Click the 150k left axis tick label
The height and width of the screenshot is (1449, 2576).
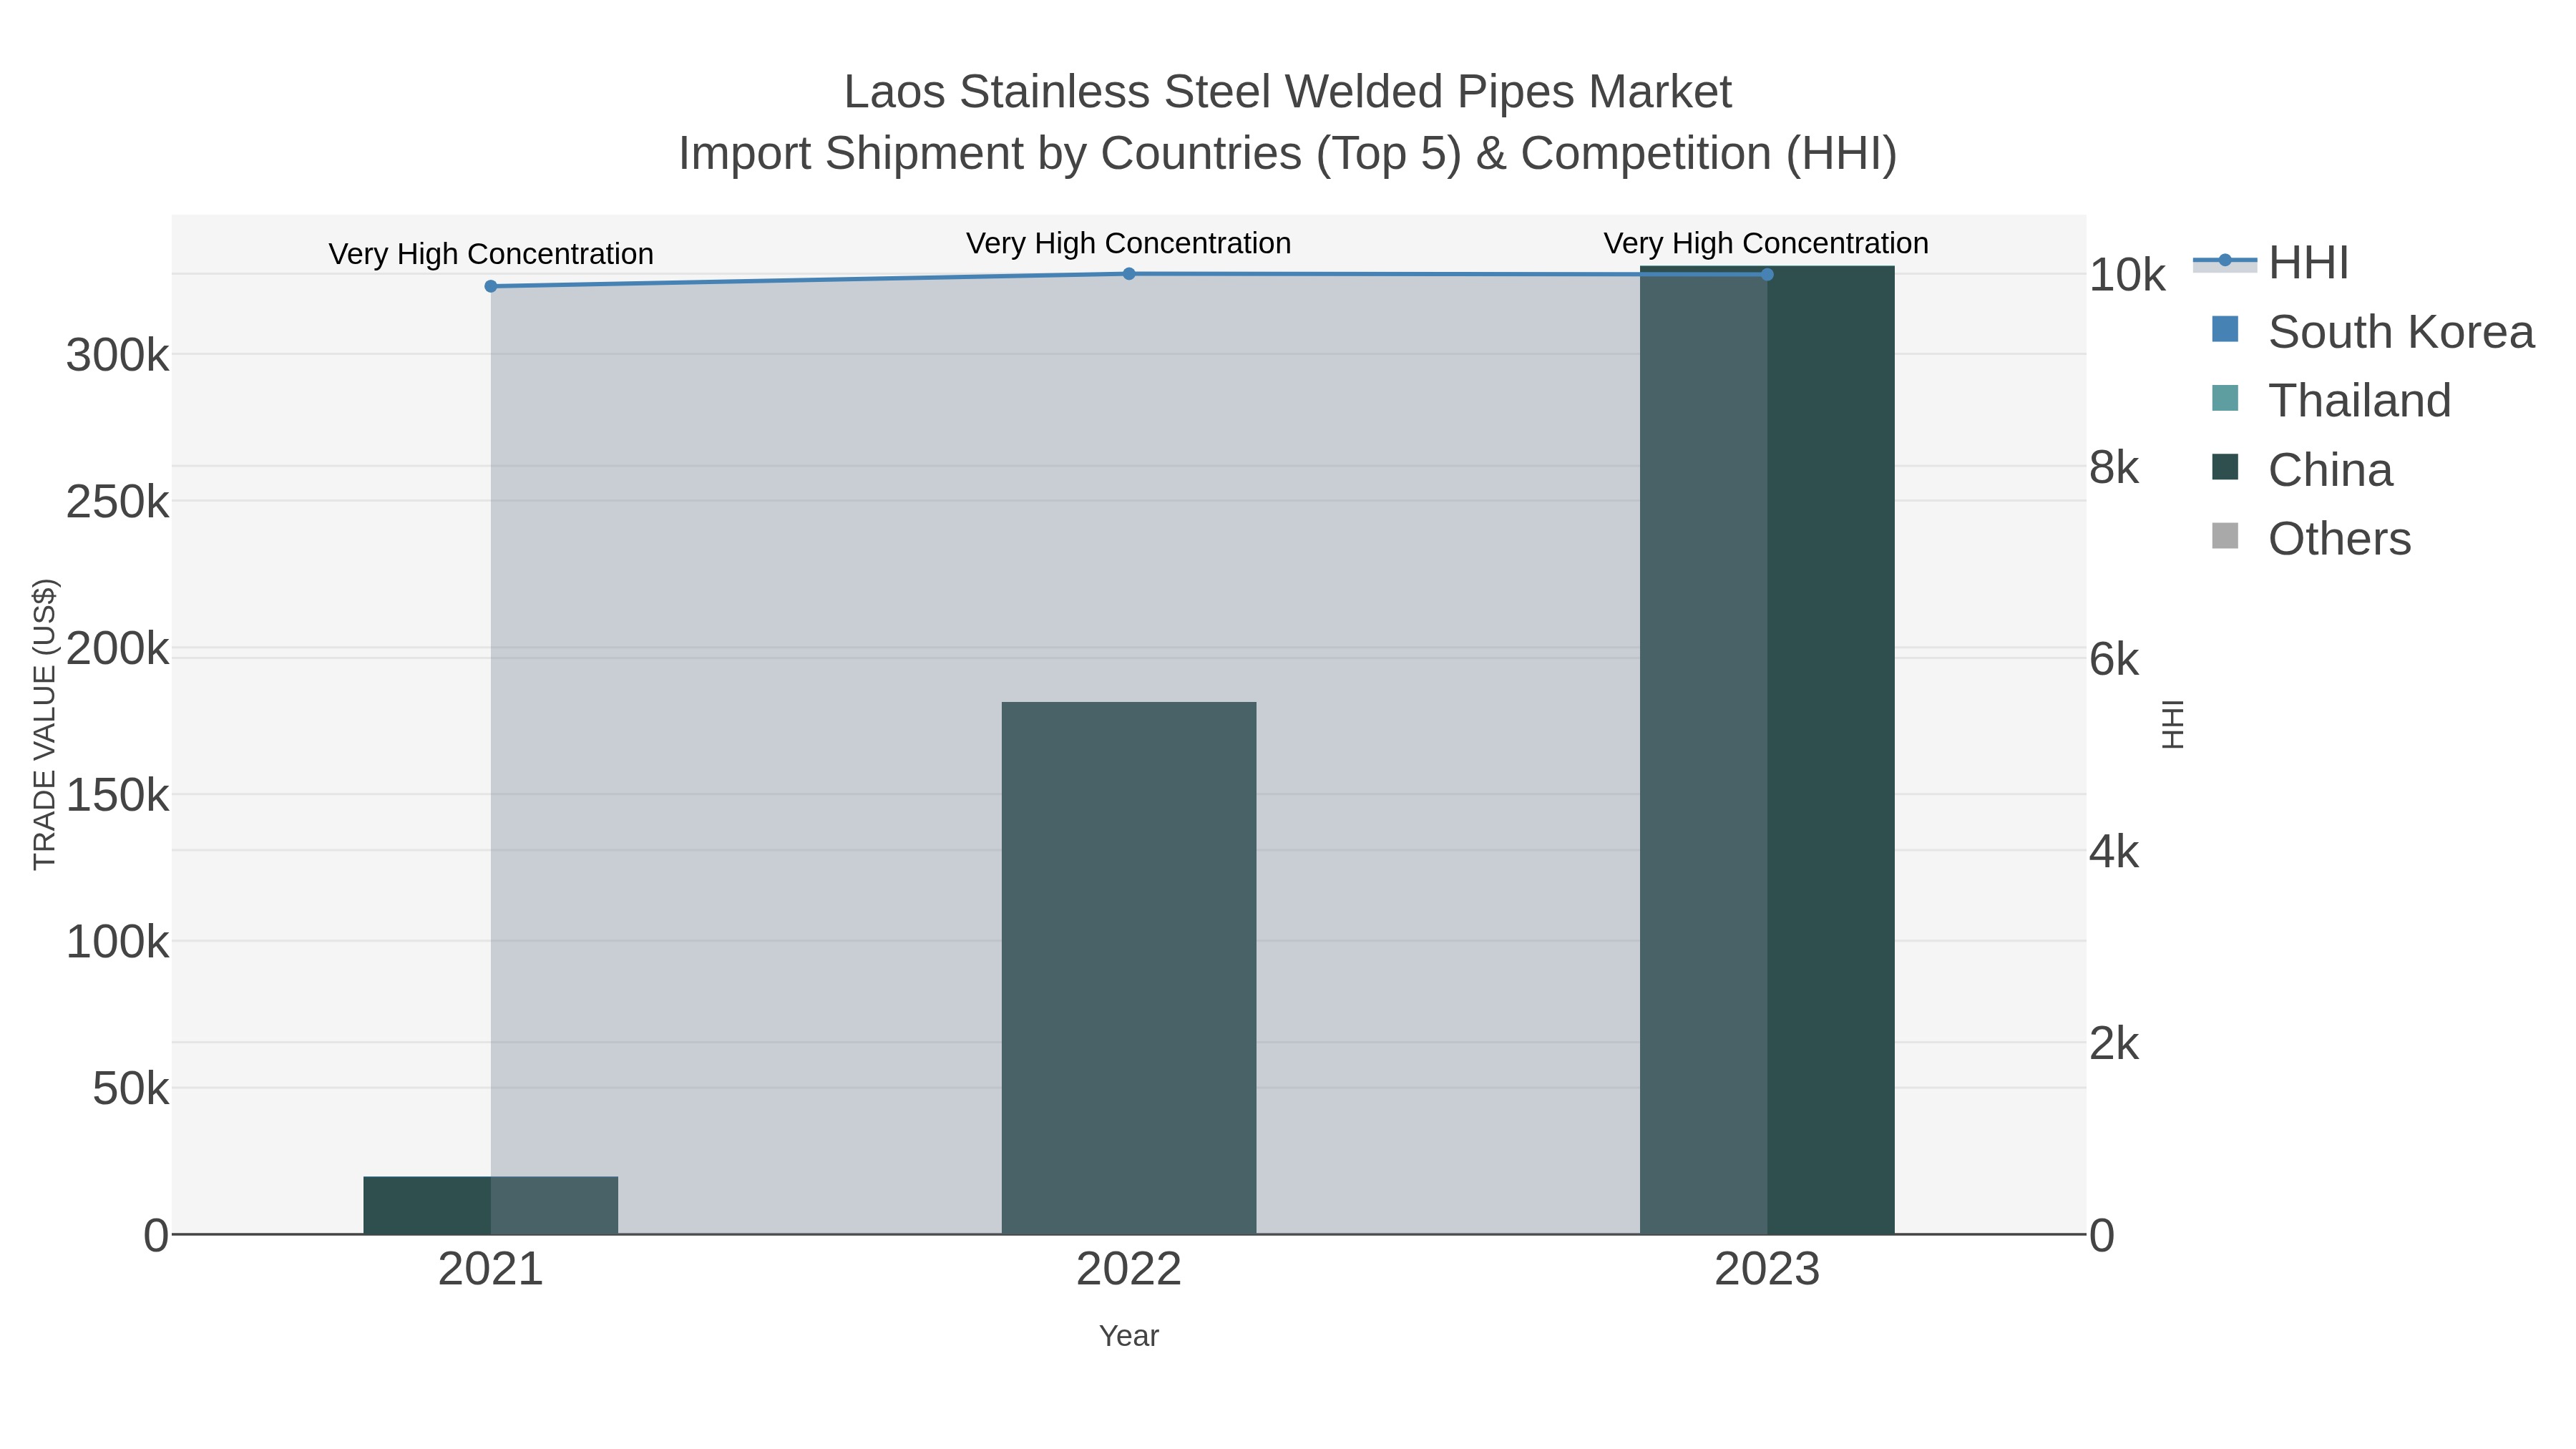pos(117,796)
